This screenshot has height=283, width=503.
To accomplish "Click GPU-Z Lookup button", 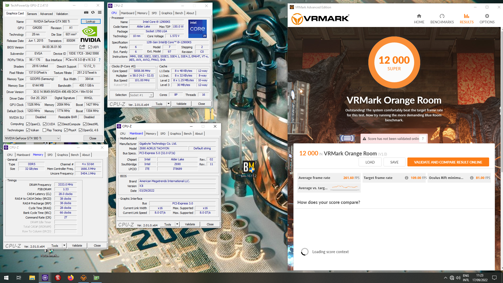I will 91,21.
